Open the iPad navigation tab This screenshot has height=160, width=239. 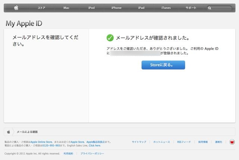point(141,8)
